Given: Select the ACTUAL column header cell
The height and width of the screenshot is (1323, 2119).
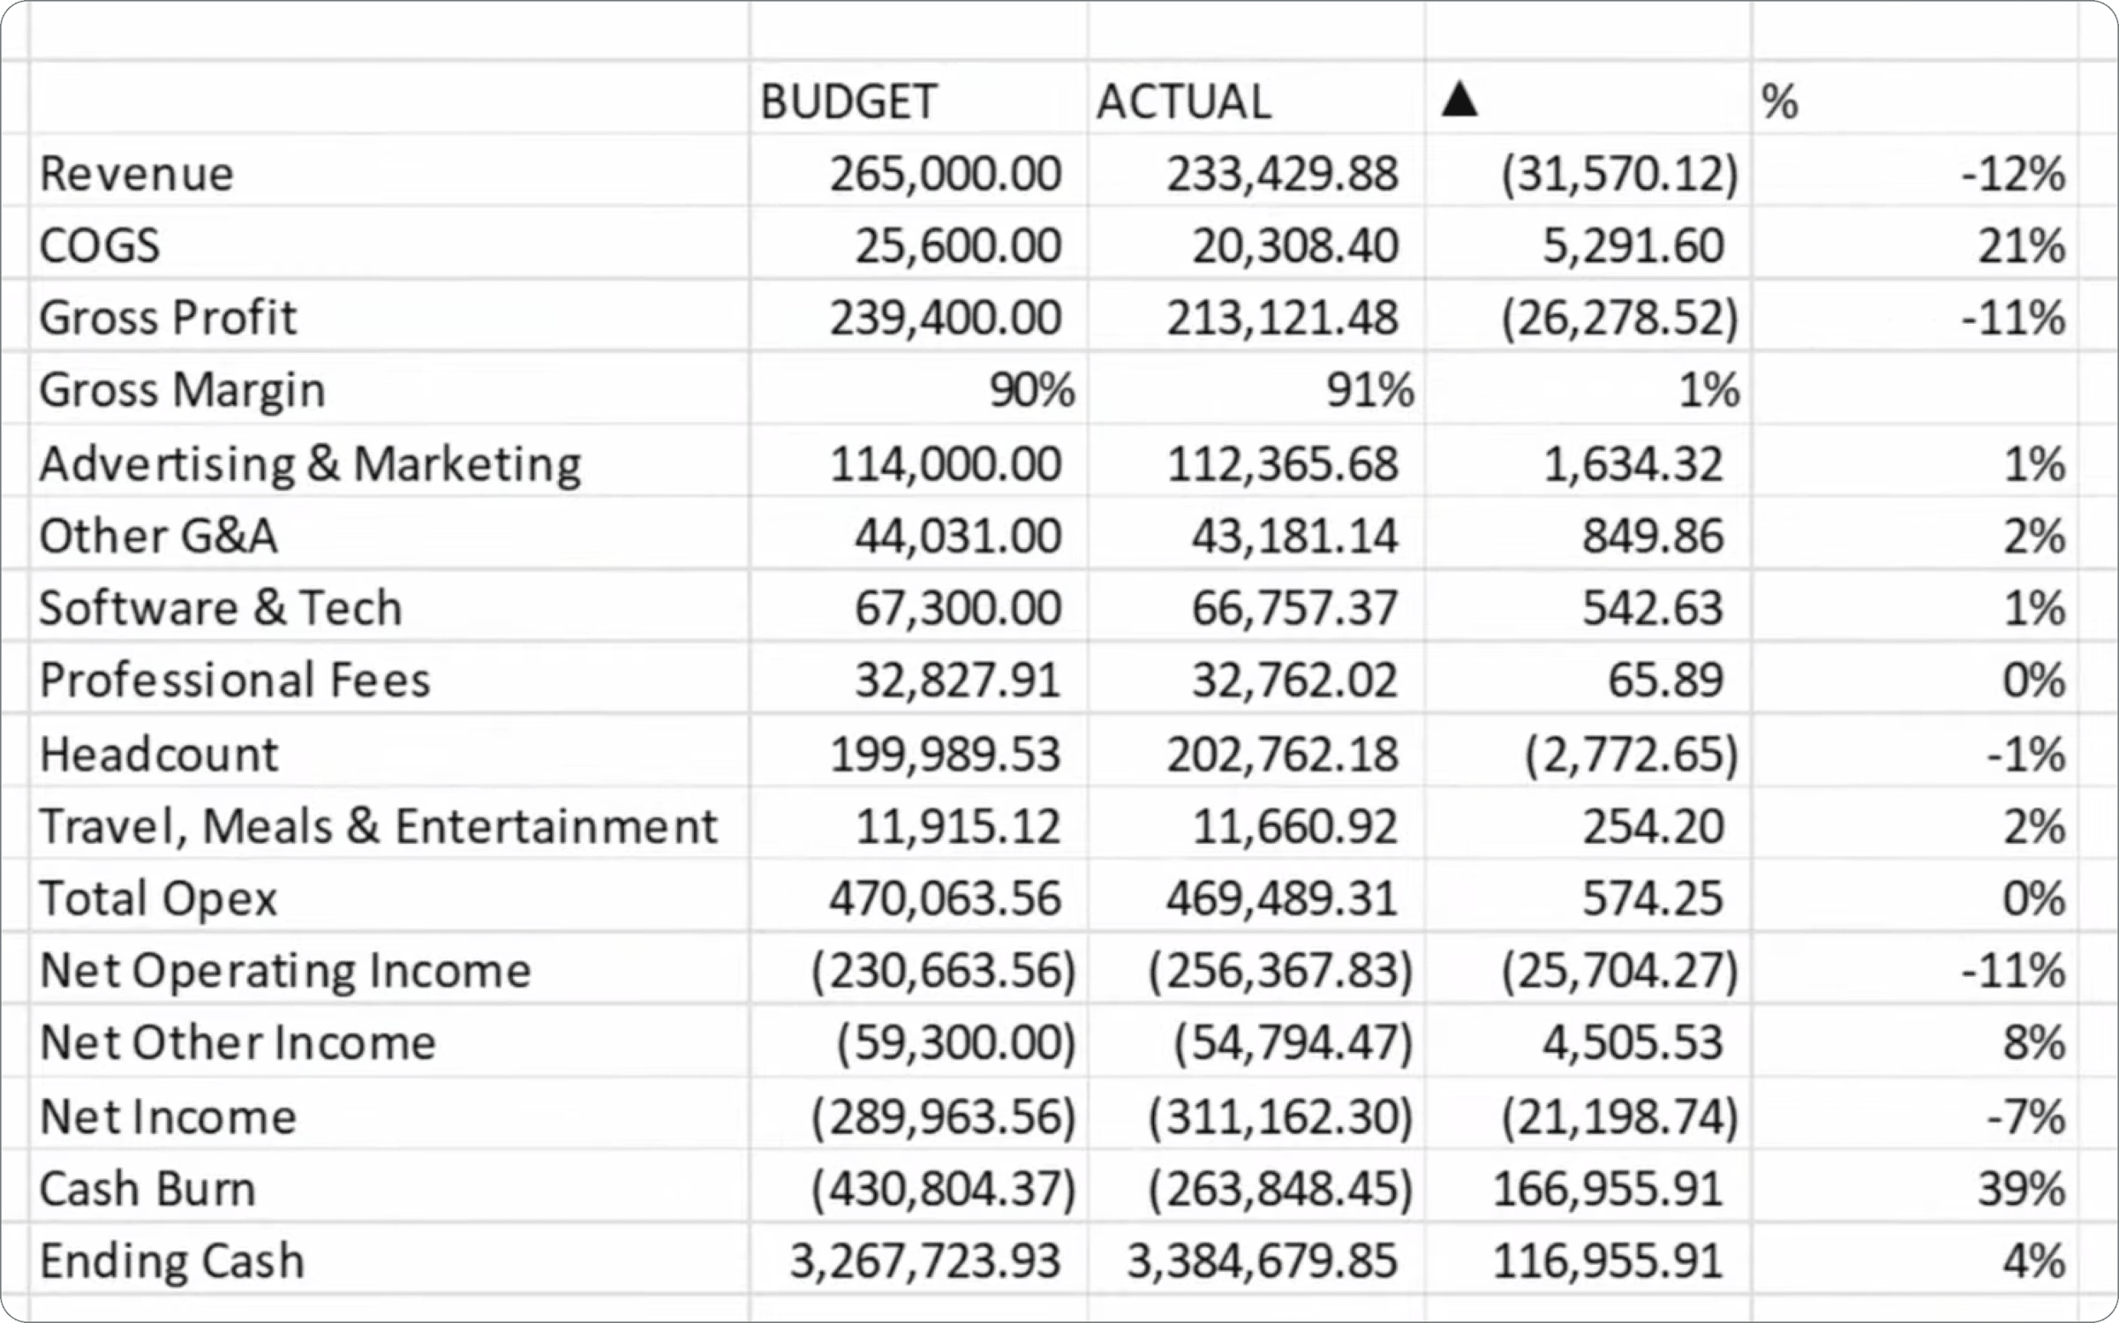Looking at the screenshot, I should pyautogui.click(x=1256, y=98).
